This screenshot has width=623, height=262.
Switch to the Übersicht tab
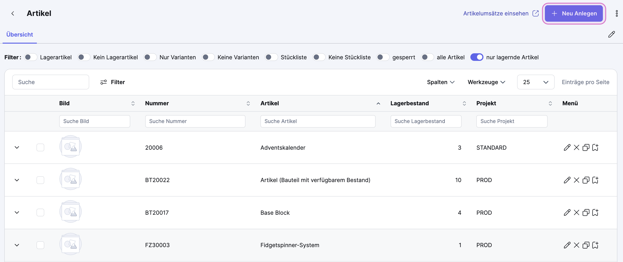20,34
